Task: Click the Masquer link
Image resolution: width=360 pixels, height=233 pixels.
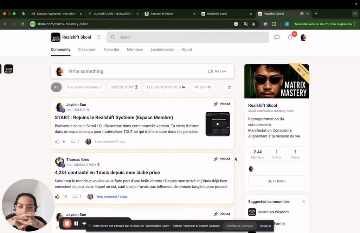Action: (265, 226)
